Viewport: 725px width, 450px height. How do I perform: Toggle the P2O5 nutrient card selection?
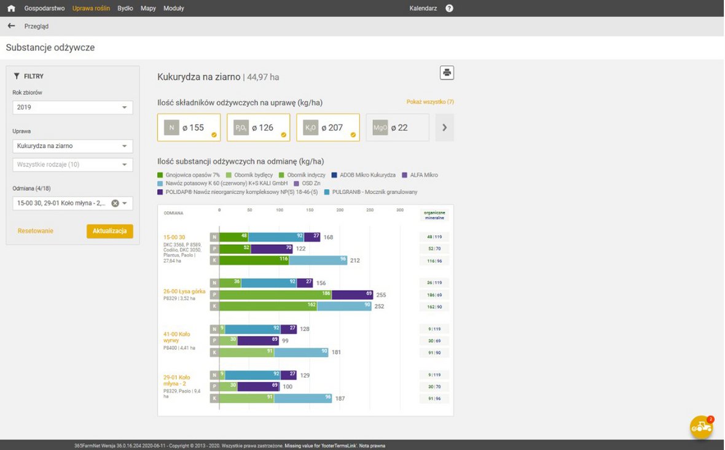[x=259, y=128]
